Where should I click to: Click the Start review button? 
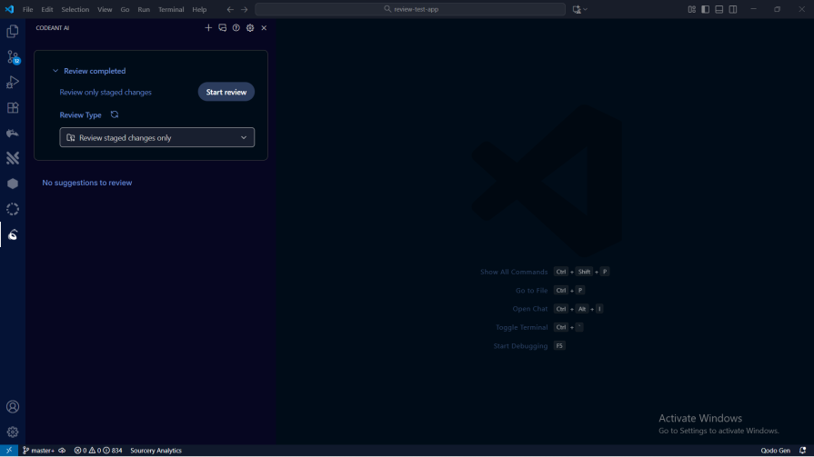[226, 92]
